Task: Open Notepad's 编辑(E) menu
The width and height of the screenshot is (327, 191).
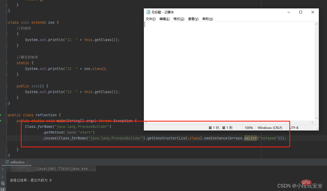Action: (164, 19)
